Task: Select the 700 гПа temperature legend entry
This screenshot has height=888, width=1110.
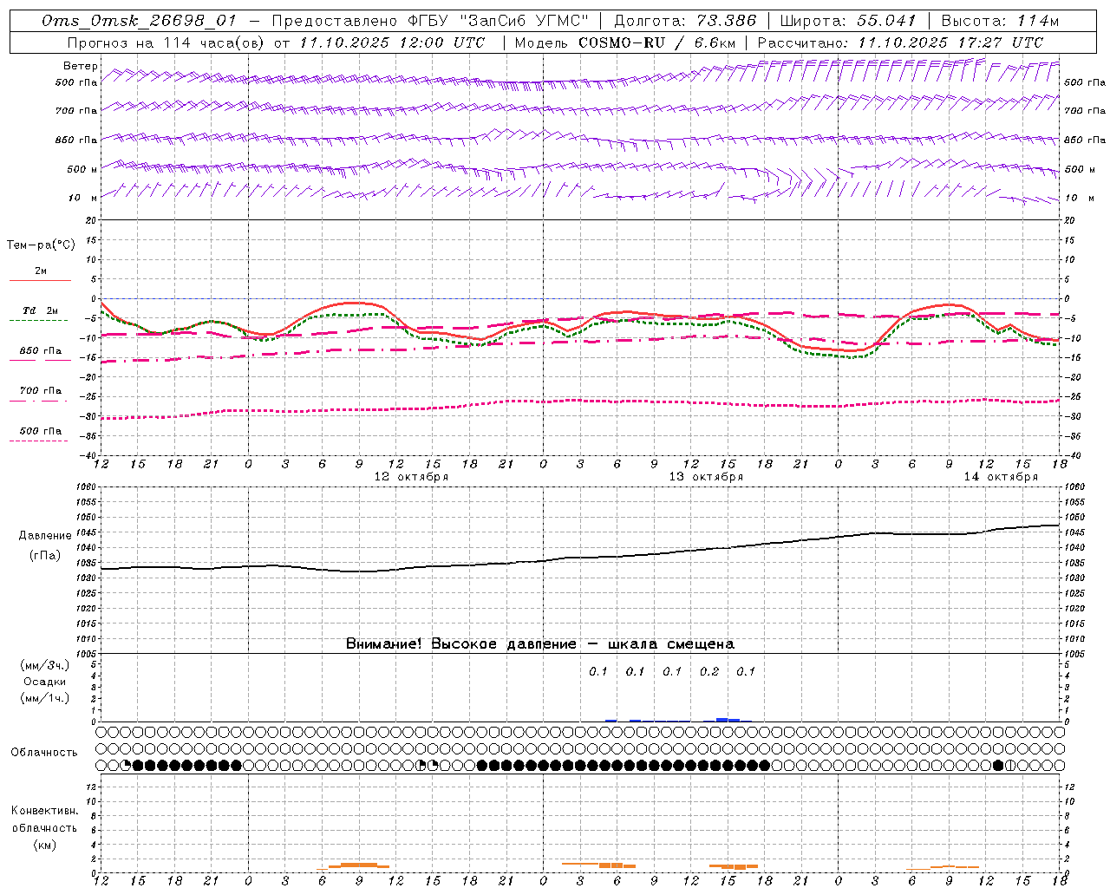Action: pos(41,391)
